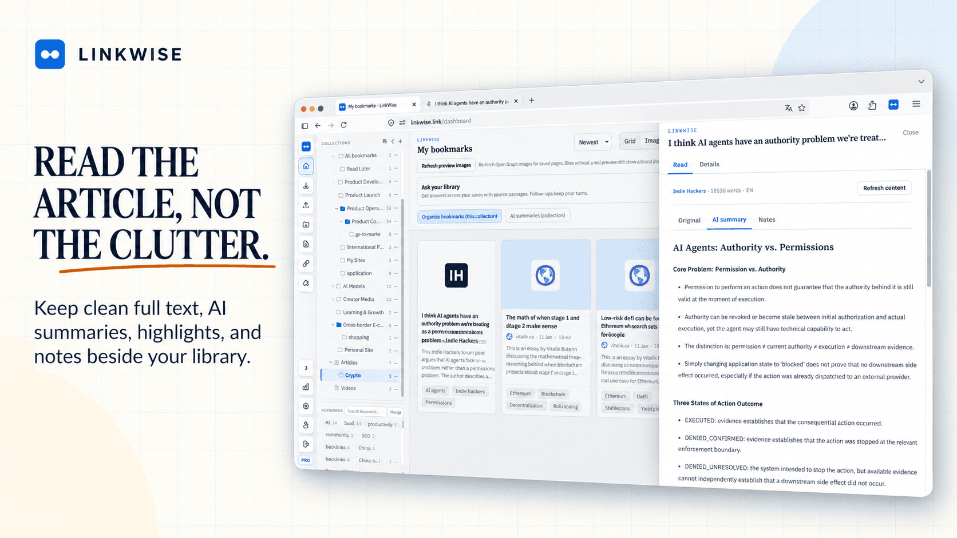This screenshot has height=538, width=957.
Task: Open the Newest sort dropdown
Action: pyautogui.click(x=593, y=142)
